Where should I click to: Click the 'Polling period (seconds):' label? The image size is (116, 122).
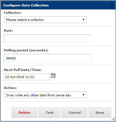click(x=26, y=50)
